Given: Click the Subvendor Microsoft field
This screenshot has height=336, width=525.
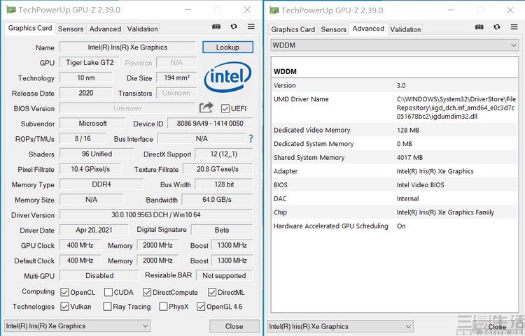Looking at the screenshot, I should pos(92,123).
